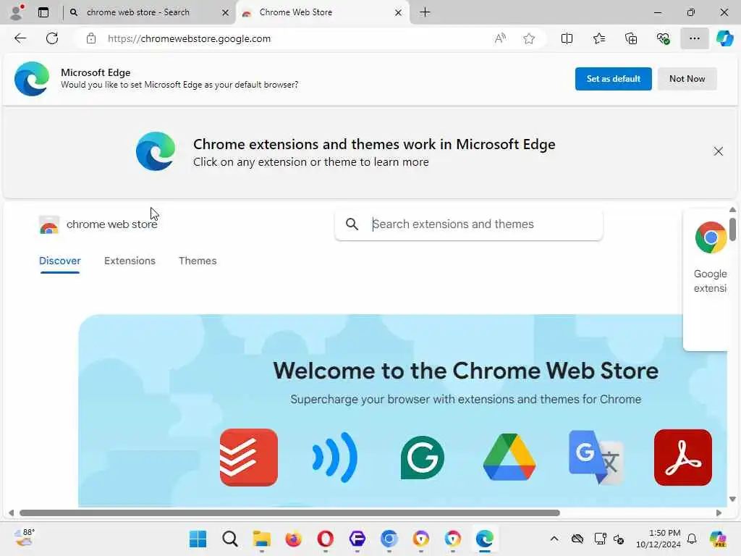Open the Edge profile icon
Image resolution: width=741 pixels, height=556 pixels.
point(17,12)
